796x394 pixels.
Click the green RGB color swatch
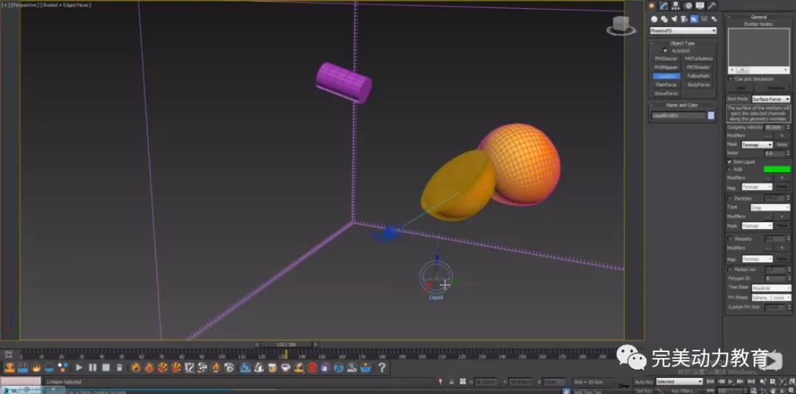777,169
